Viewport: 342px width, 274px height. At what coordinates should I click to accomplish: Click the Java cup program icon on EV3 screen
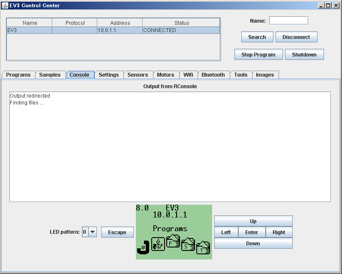(158, 244)
